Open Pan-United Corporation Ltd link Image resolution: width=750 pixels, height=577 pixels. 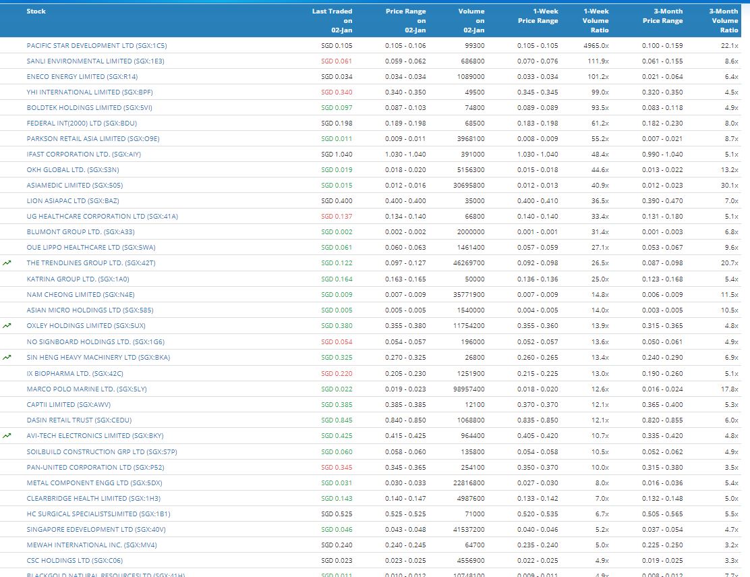95,468
